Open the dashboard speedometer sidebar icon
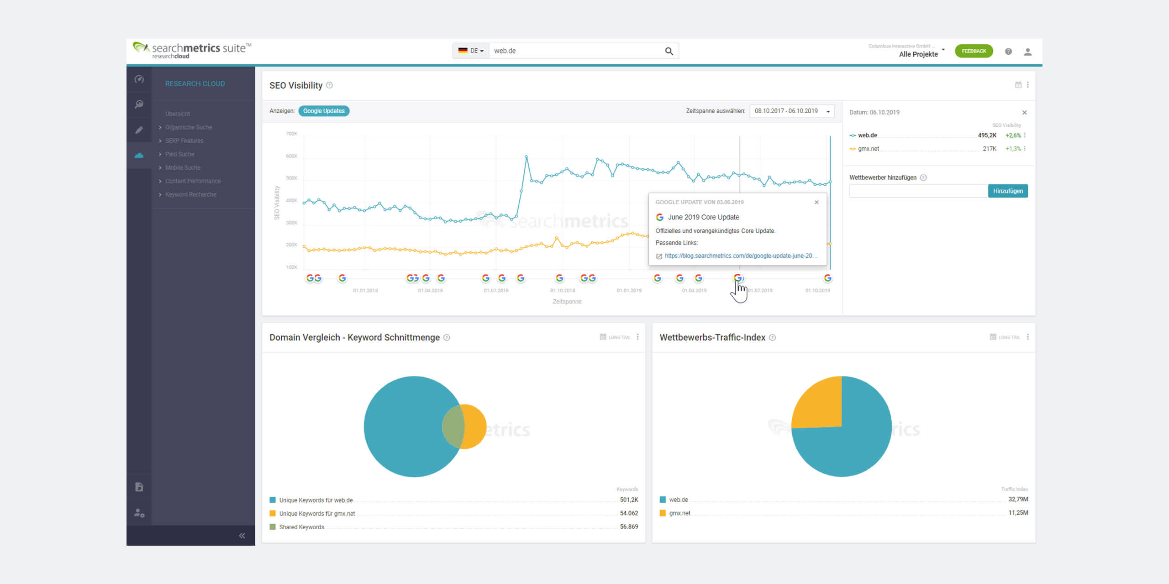 pyautogui.click(x=139, y=79)
